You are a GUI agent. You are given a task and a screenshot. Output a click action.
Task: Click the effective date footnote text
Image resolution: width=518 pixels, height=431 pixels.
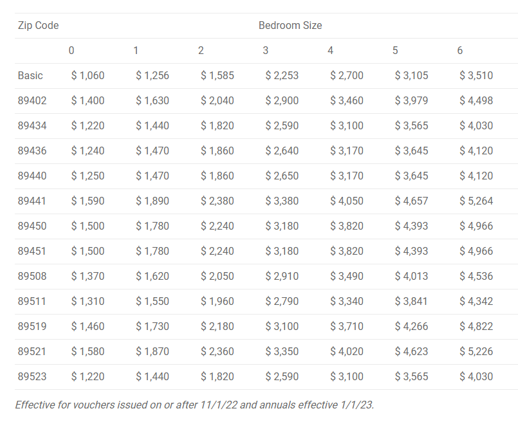(194, 405)
